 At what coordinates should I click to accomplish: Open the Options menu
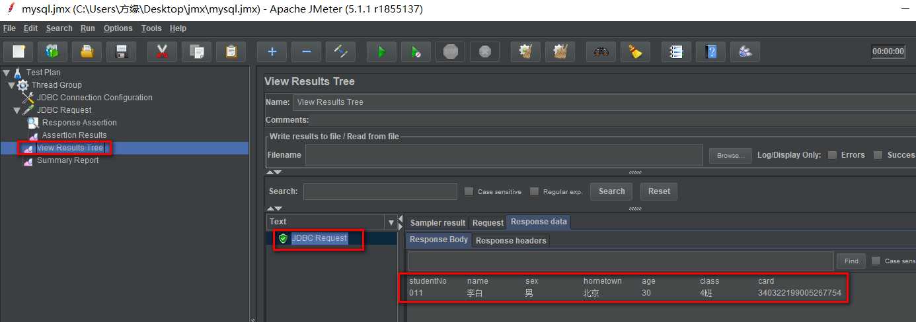118,28
